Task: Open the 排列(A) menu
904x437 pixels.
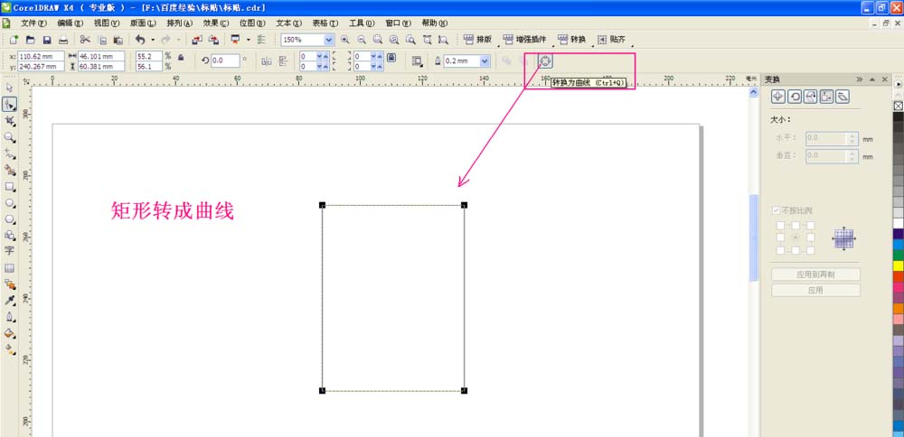Action: coord(179,23)
